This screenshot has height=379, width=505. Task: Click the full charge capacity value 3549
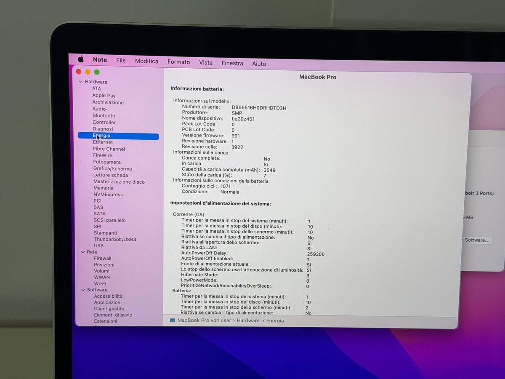270,170
